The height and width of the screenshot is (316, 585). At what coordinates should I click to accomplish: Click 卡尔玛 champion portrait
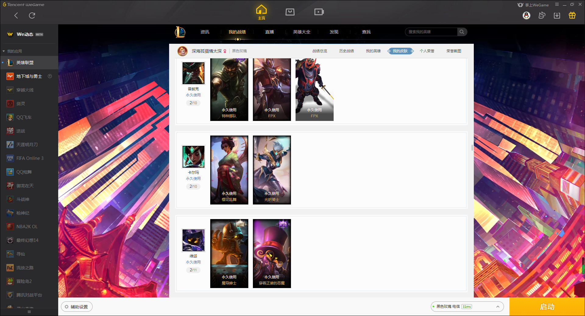tap(193, 157)
